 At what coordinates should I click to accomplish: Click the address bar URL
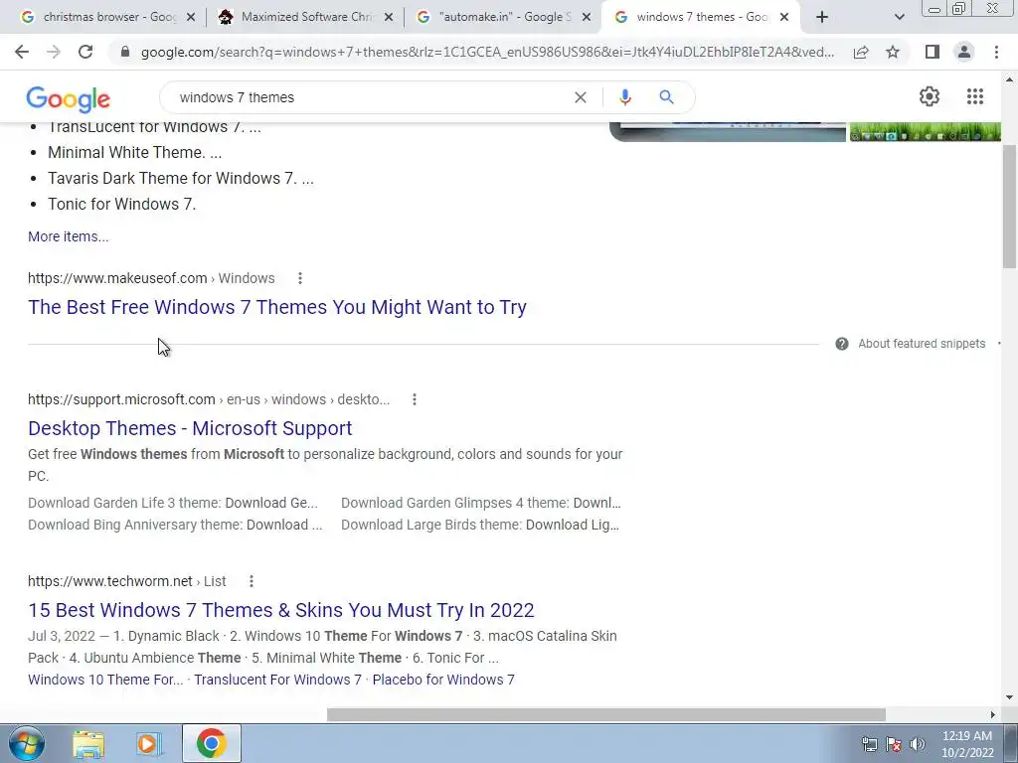487,52
